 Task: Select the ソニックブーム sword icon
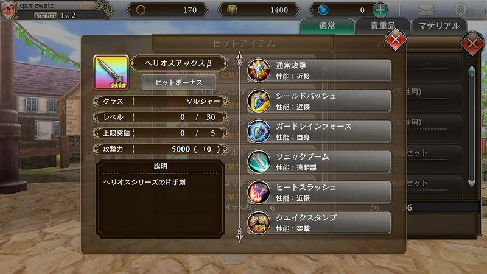click(x=258, y=162)
